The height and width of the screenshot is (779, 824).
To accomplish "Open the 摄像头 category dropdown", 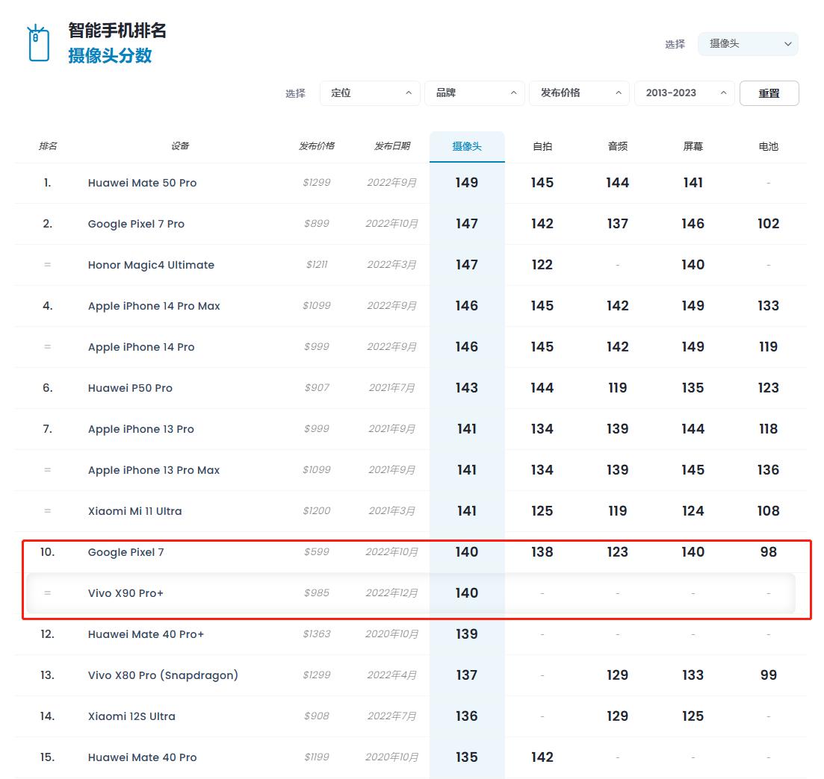I will pyautogui.click(x=748, y=44).
